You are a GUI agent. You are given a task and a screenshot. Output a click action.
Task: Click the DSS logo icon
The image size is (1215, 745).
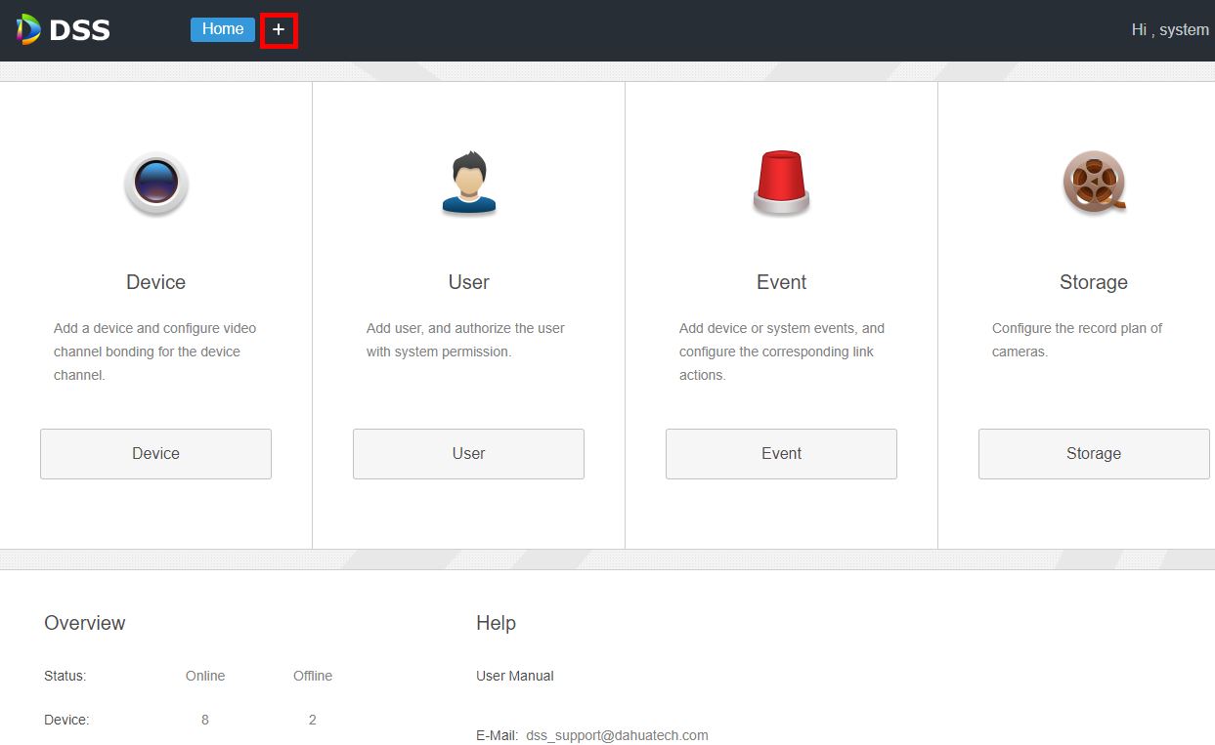click(28, 30)
